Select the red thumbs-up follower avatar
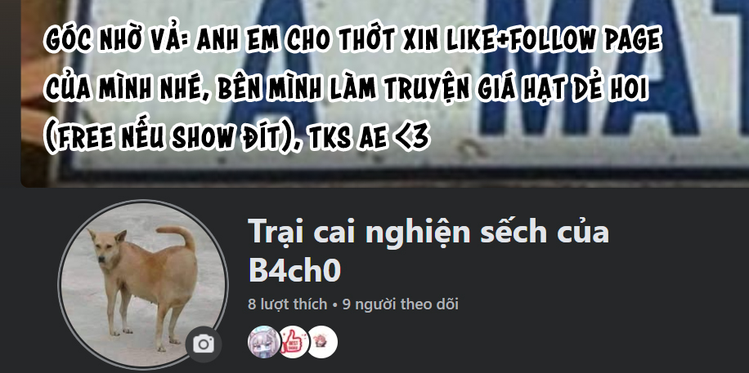Viewport: 749px width, 373px height. (293, 342)
